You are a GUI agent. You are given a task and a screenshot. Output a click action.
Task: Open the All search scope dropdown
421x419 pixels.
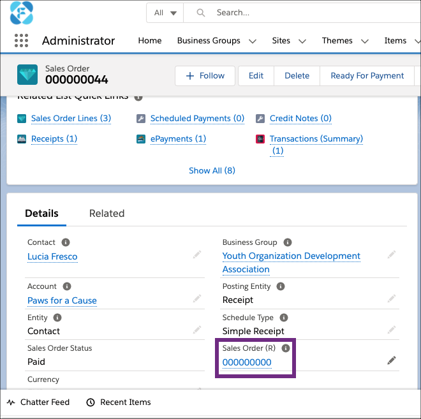(165, 13)
